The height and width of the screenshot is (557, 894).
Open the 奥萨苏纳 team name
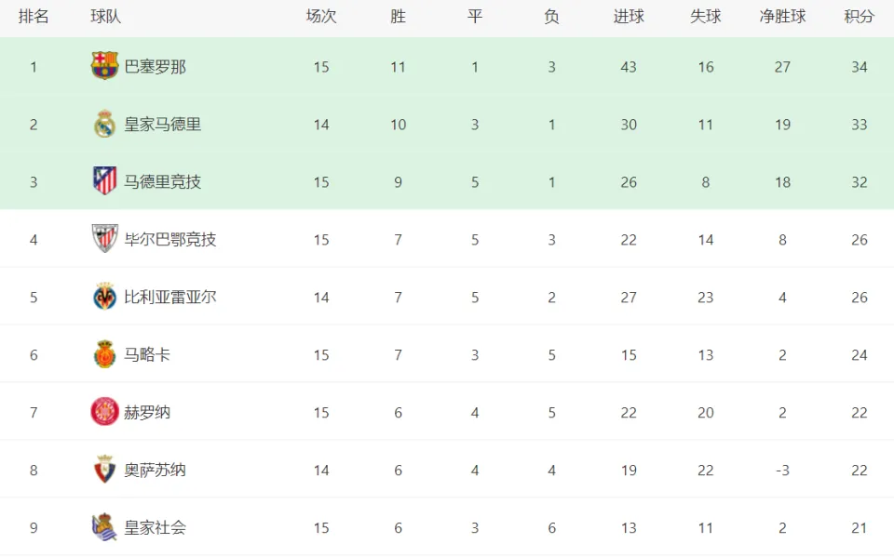156,470
